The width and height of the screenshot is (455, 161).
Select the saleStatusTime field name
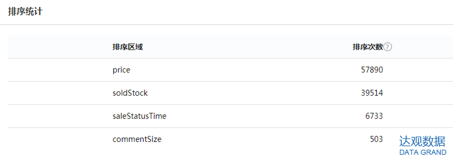pyautogui.click(x=139, y=116)
